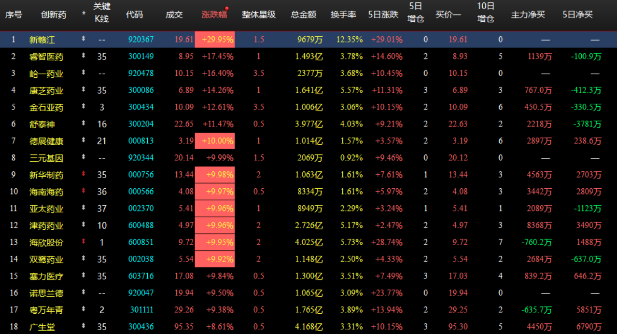Click the 6790万 five-day net buy cell
The height and width of the screenshot is (334, 617).
point(589,327)
